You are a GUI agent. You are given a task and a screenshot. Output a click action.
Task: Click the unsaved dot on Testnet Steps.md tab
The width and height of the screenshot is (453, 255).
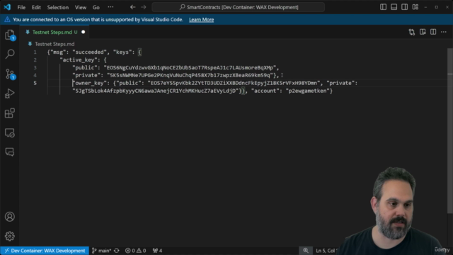coord(84,32)
